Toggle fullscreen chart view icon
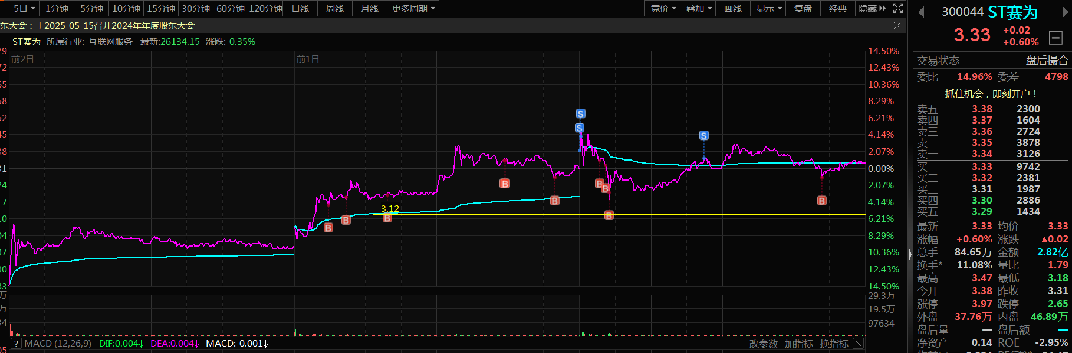1072x353 pixels. [x=898, y=8]
